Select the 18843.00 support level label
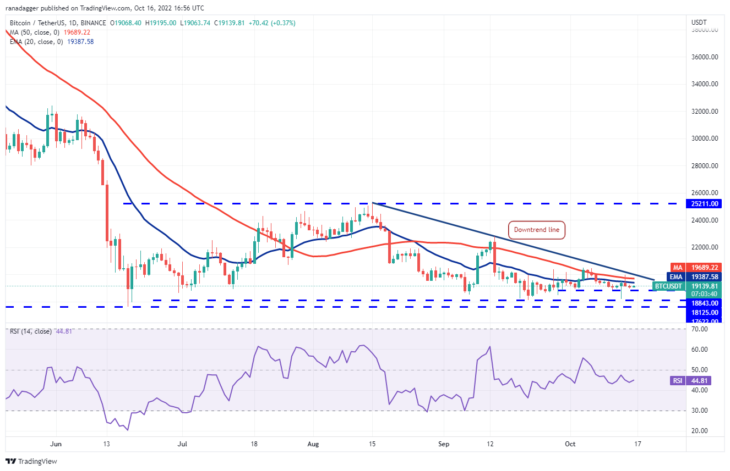The width and height of the screenshot is (730, 471). click(x=704, y=303)
